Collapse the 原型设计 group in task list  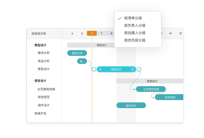click(x=32, y=45)
